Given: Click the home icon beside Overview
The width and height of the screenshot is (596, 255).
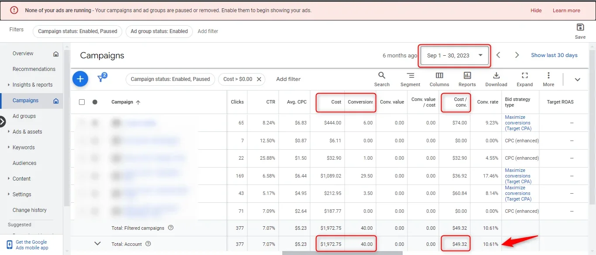Looking at the screenshot, I should click(x=56, y=54).
